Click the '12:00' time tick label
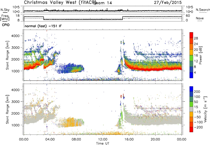Viewport: 210px width, 145px height. [103, 140]
